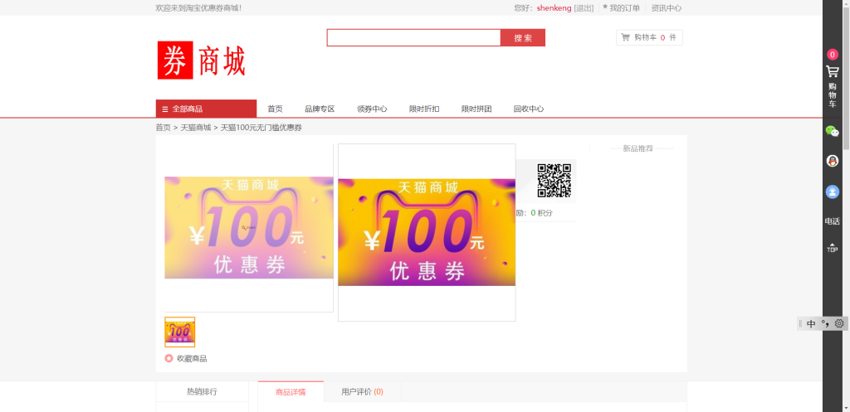850x412 pixels.
Task: Click the red cart count badge
Action: (x=832, y=54)
